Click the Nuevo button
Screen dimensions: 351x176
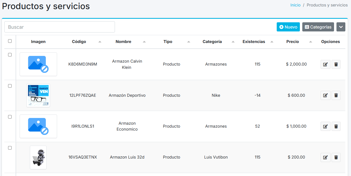[x=288, y=27]
